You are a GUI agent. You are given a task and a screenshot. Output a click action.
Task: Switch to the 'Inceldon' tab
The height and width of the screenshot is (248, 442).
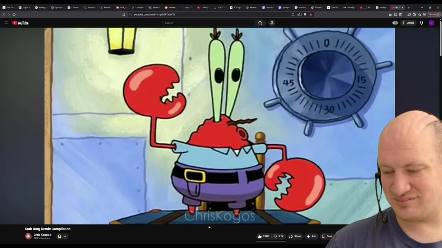pyautogui.click(x=89, y=8)
